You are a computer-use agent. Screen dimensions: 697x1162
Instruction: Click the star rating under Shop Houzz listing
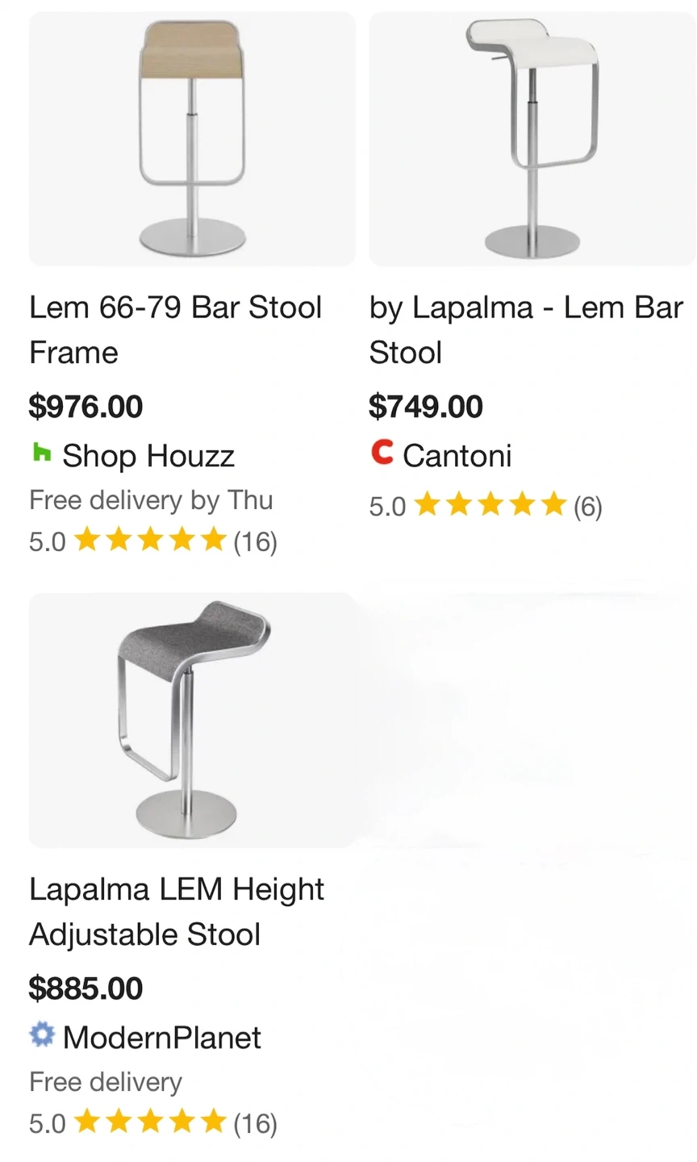coord(150,540)
